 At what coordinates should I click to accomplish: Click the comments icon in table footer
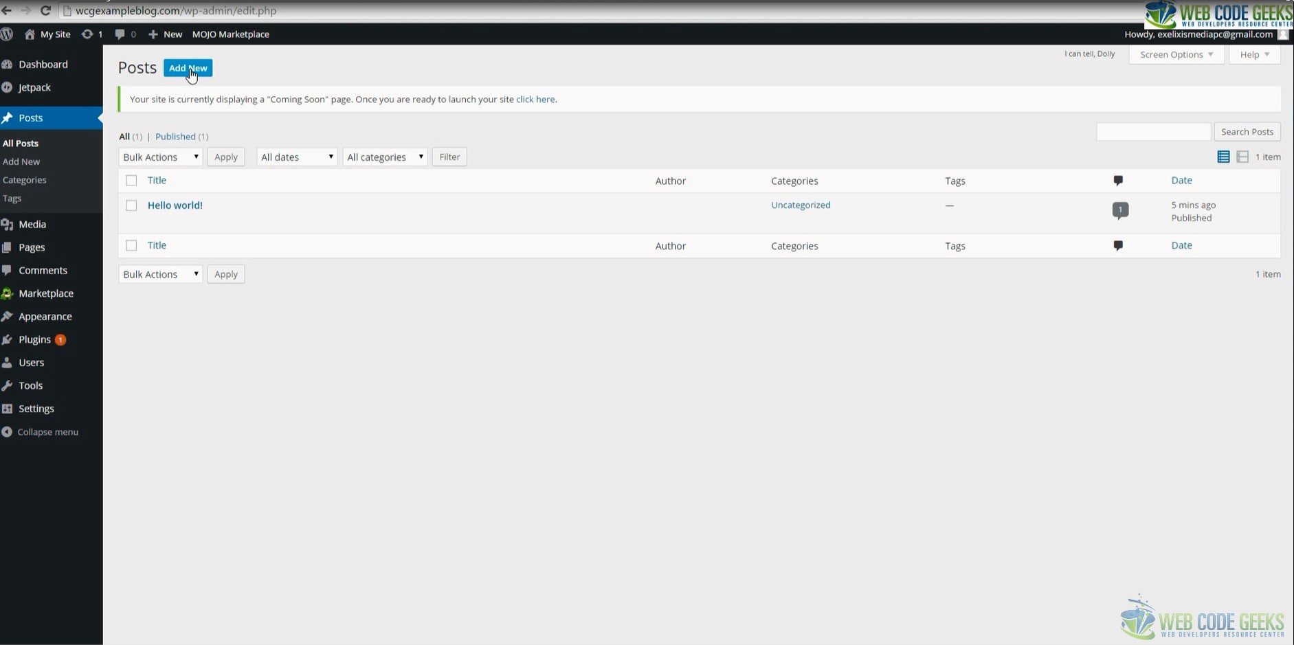(x=1118, y=245)
